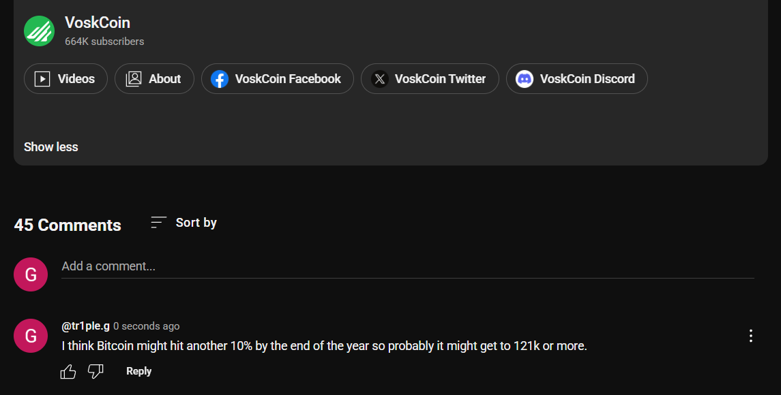Click the Sort by lines icon

click(x=158, y=223)
